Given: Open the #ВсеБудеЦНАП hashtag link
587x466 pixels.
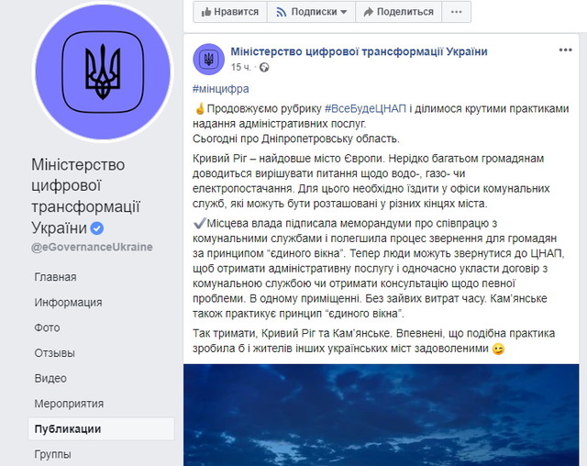Looking at the screenshot, I should click(365, 108).
